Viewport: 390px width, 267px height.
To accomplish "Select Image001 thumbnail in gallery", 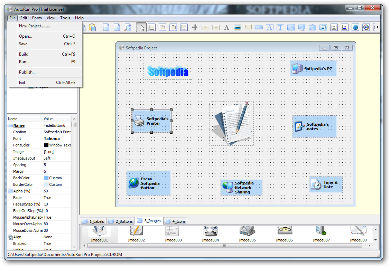I will (x=100, y=234).
